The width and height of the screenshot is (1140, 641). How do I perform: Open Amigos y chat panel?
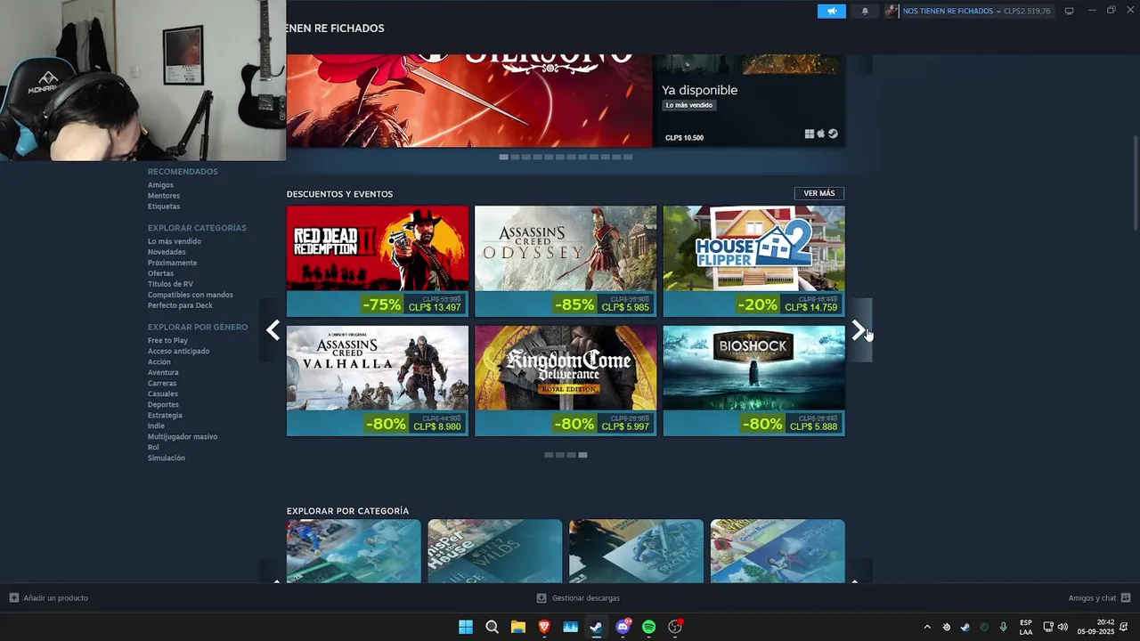[1099, 598]
